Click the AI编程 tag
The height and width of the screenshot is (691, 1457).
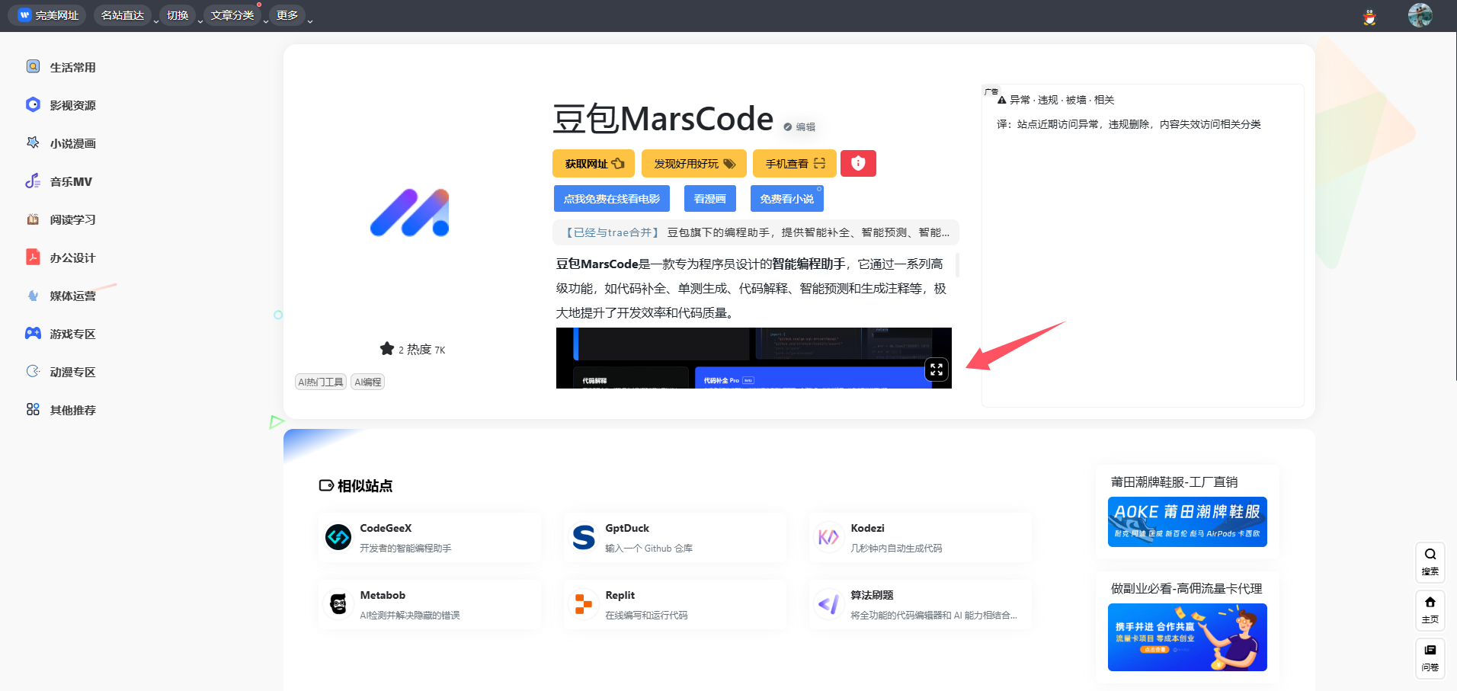(368, 382)
